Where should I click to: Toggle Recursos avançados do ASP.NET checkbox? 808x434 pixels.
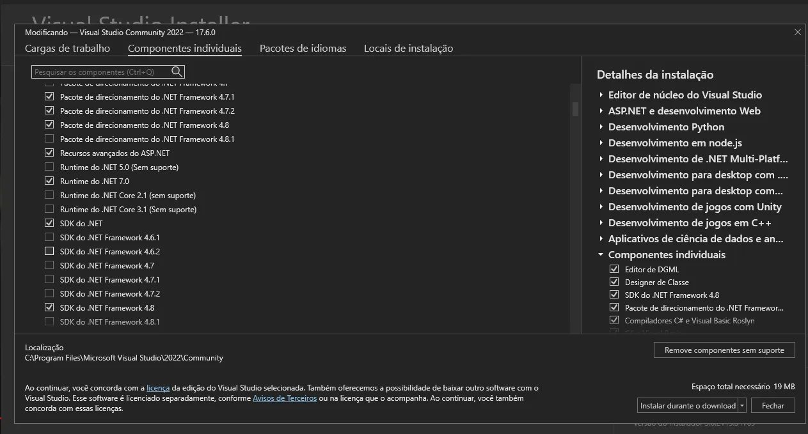pos(49,153)
